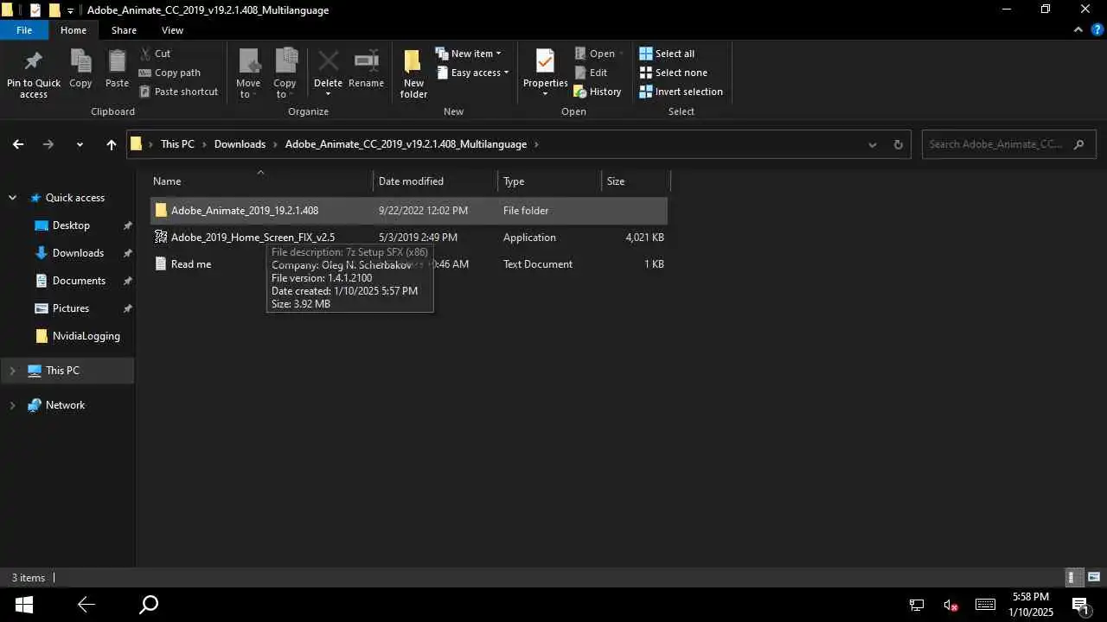Expand Network in navigation pane

coord(12,405)
